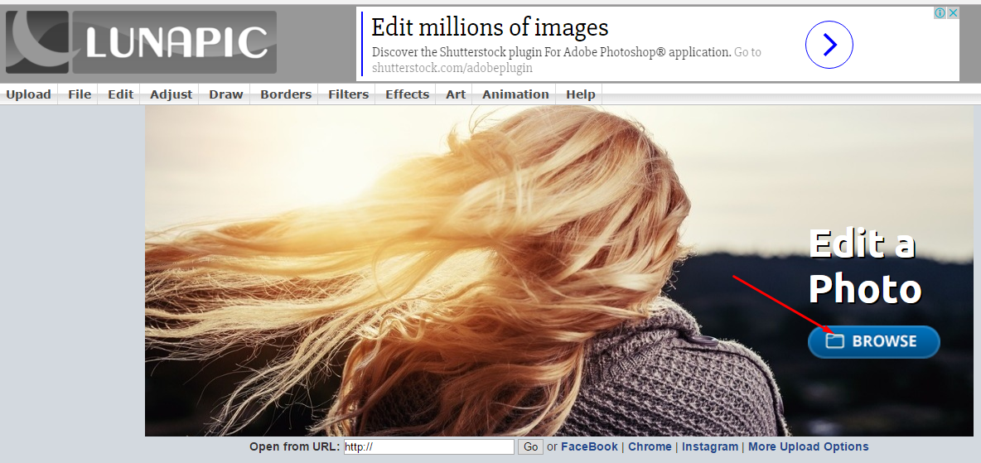The width and height of the screenshot is (981, 463).
Task: Open the Help menu
Action: click(580, 94)
